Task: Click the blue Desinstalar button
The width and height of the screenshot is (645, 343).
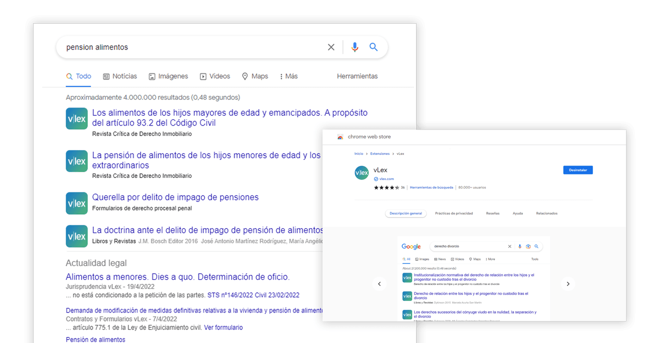Action: [578, 170]
